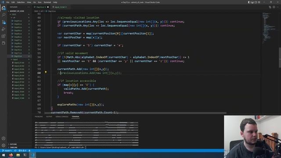Viewport: 281px width, 158px height.
Task: Open Explorer panel More Actions ellipsis
Action: (x=29, y=7)
